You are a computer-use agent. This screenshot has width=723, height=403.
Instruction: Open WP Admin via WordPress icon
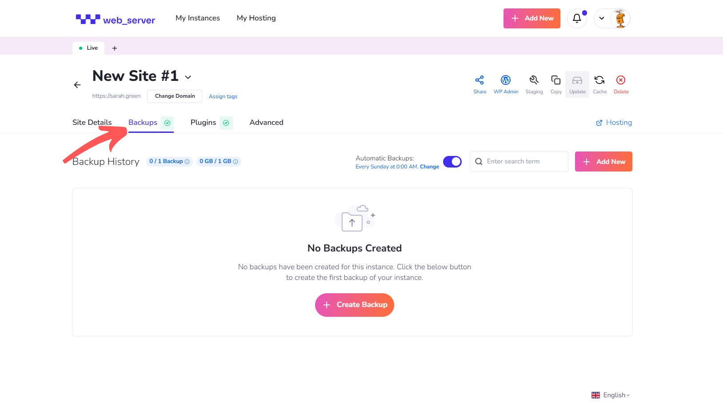click(x=506, y=80)
